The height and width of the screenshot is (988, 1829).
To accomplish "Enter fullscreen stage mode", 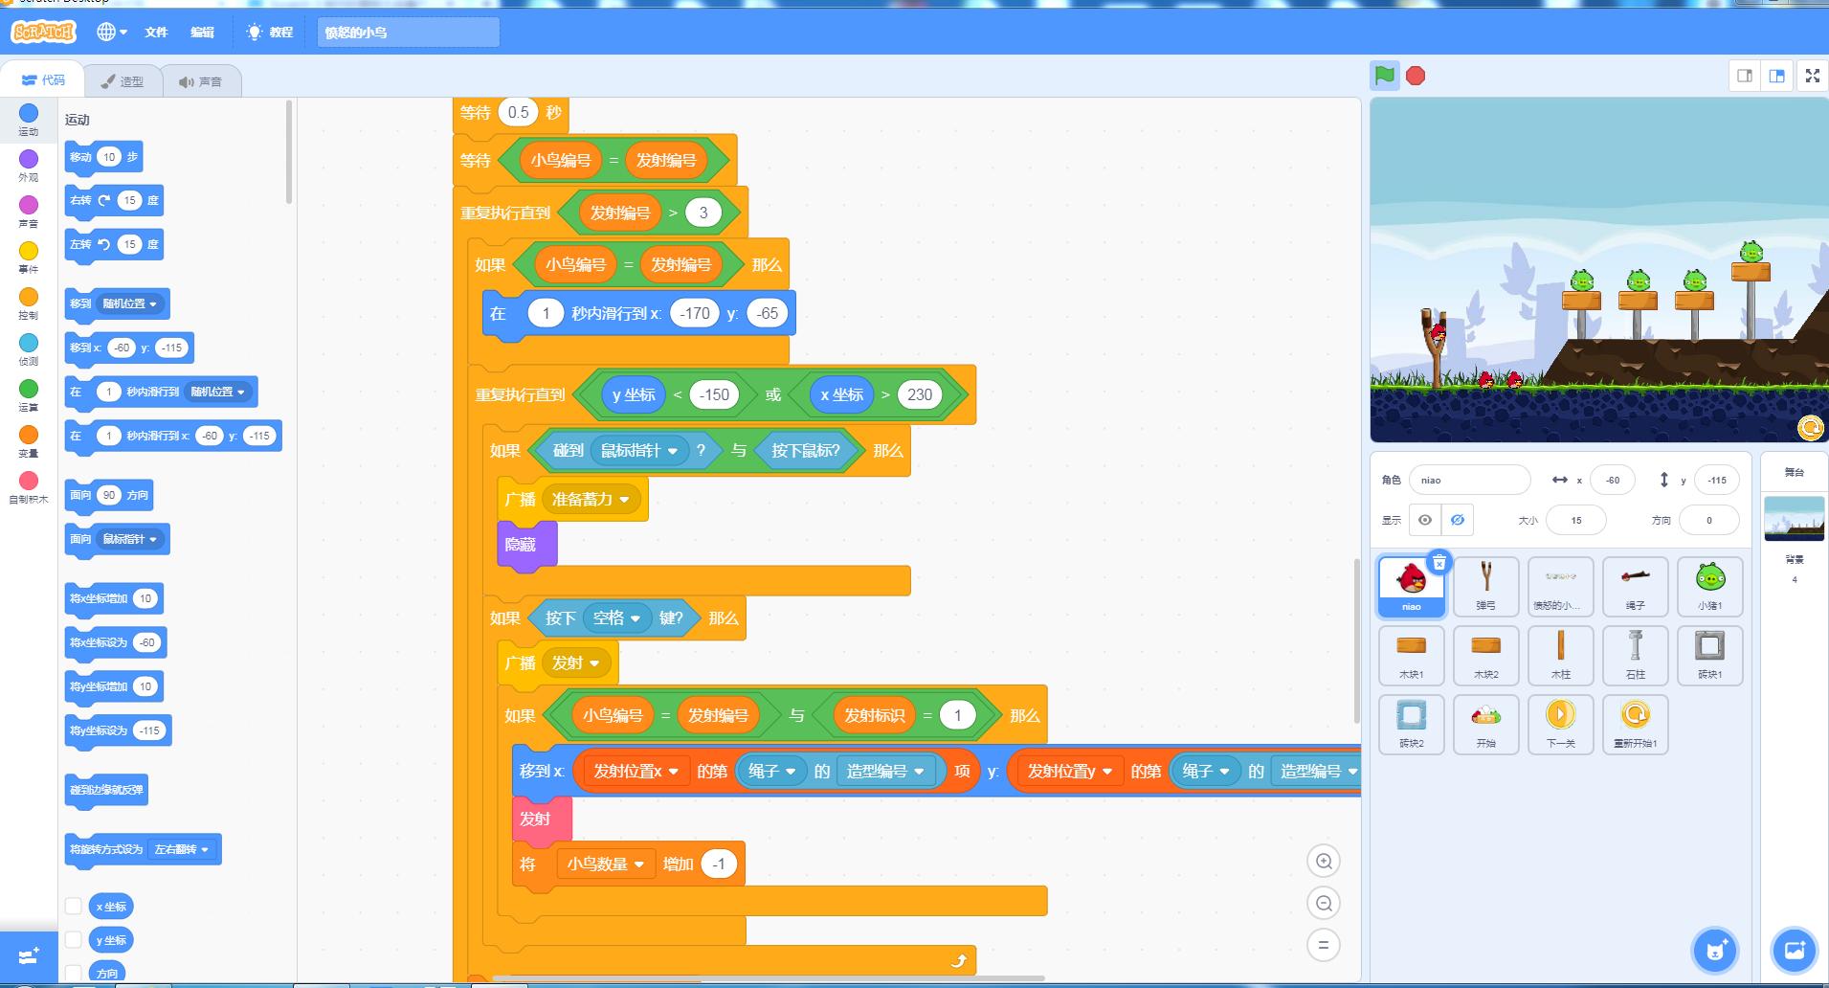I will (1813, 76).
